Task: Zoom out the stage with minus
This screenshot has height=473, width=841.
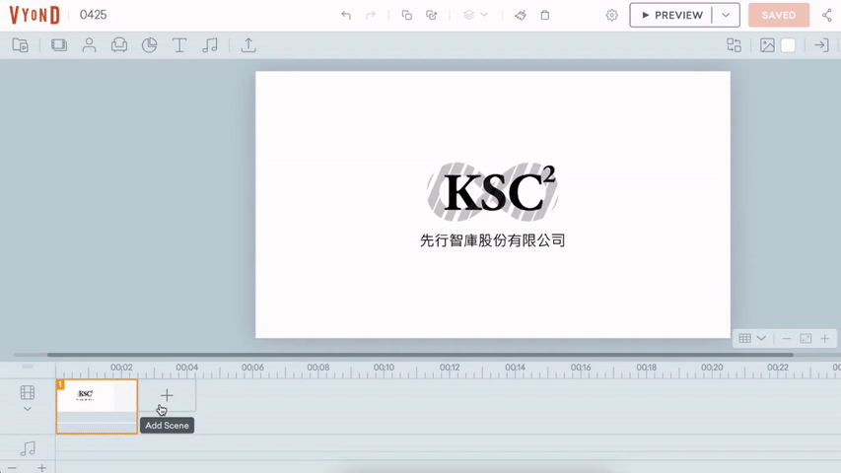Action: coord(787,338)
